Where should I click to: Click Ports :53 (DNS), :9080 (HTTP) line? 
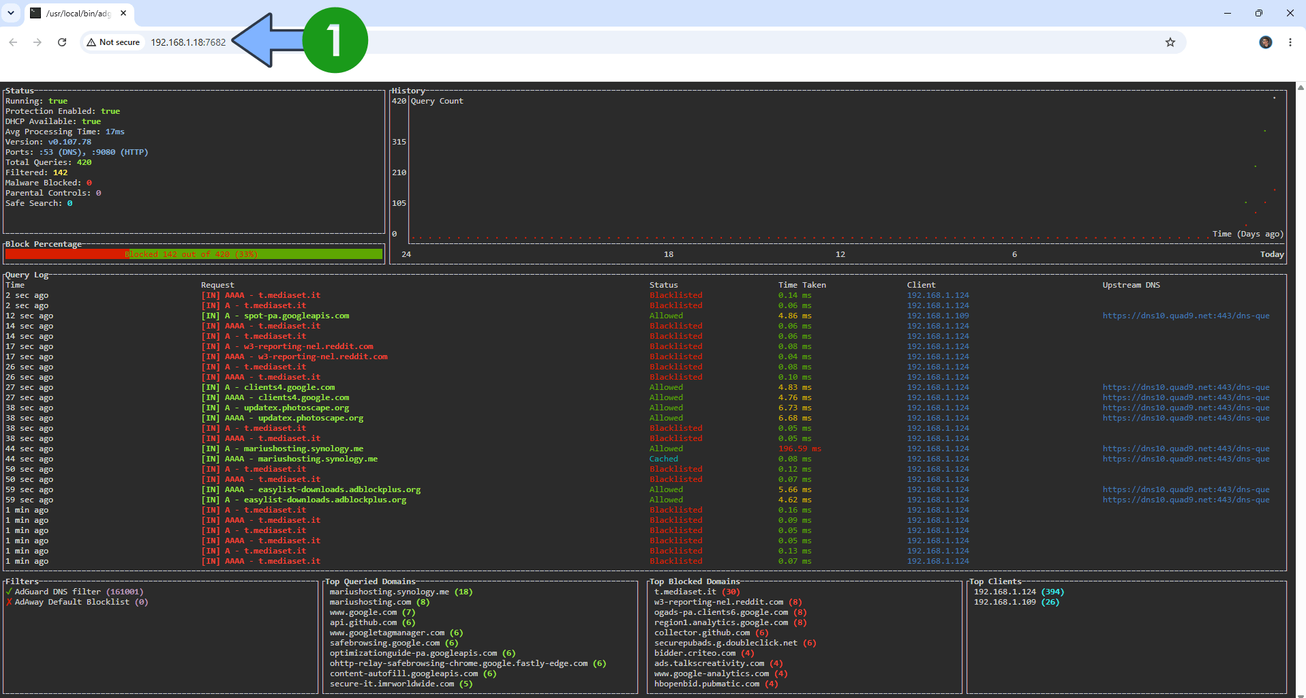(x=76, y=152)
